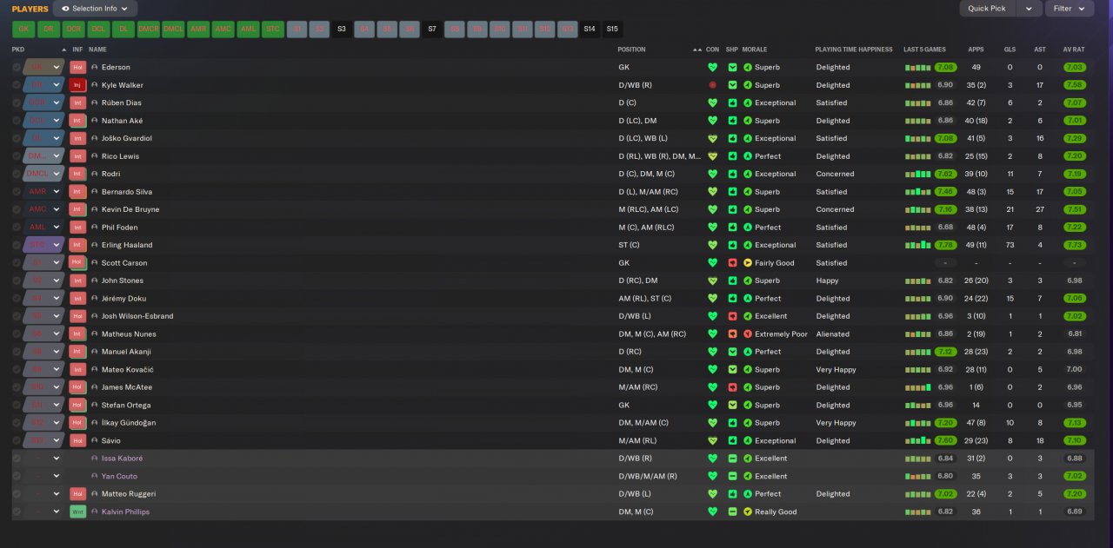
Task: Toggle the picked checkmark for İlkay Gündoğan
Action: click(x=17, y=423)
